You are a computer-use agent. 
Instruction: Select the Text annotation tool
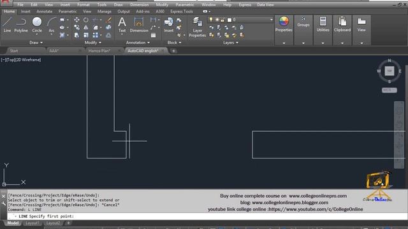pos(122,25)
